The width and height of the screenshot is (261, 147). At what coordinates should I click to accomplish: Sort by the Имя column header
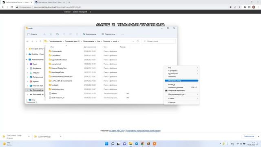coord(52,47)
